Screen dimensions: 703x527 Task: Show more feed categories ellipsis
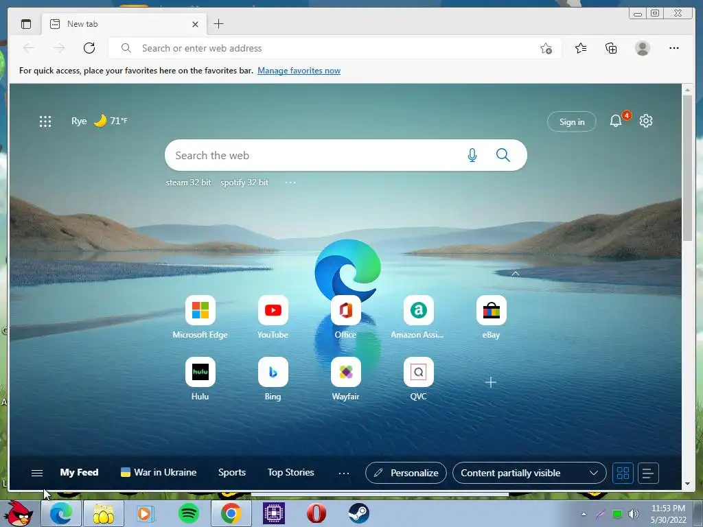click(344, 473)
